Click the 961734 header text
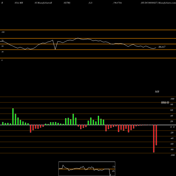This screenshot has height=176, width=176. tap(118, 3)
